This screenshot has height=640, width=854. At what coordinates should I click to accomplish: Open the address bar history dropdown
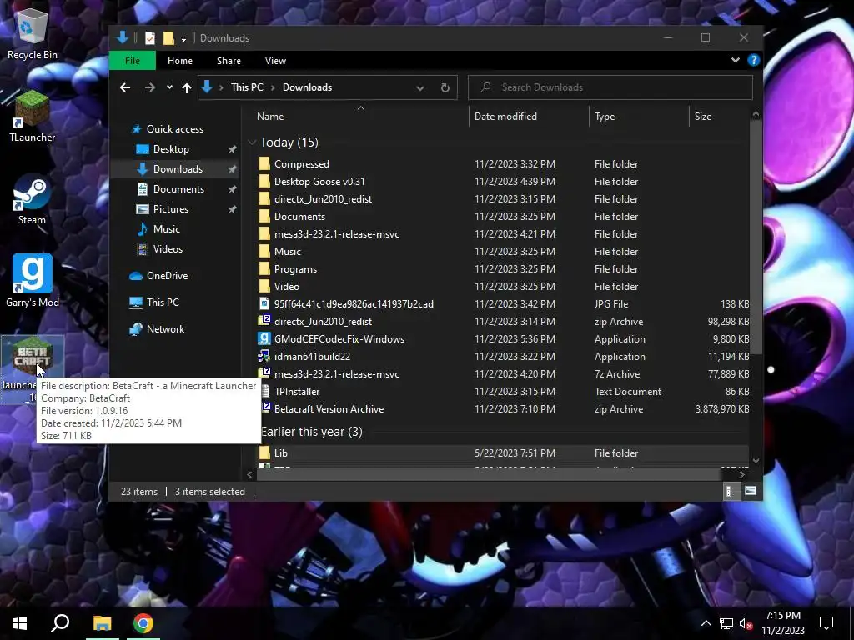point(420,87)
